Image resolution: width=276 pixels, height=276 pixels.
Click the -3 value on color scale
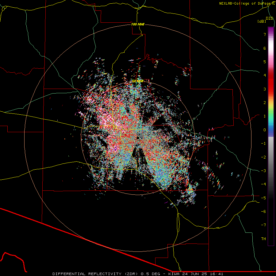(x=263, y=171)
